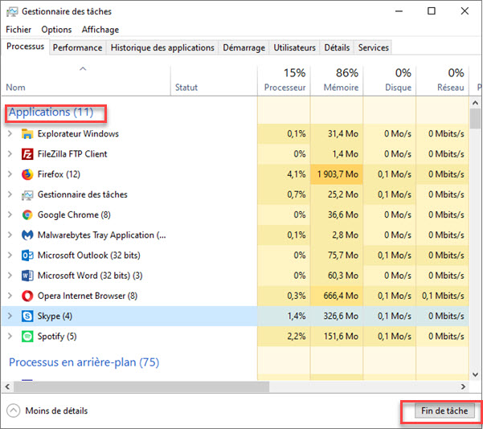Click the Microsoft Word icon
Image resolution: width=483 pixels, height=429 pixels.
(27, 276)
